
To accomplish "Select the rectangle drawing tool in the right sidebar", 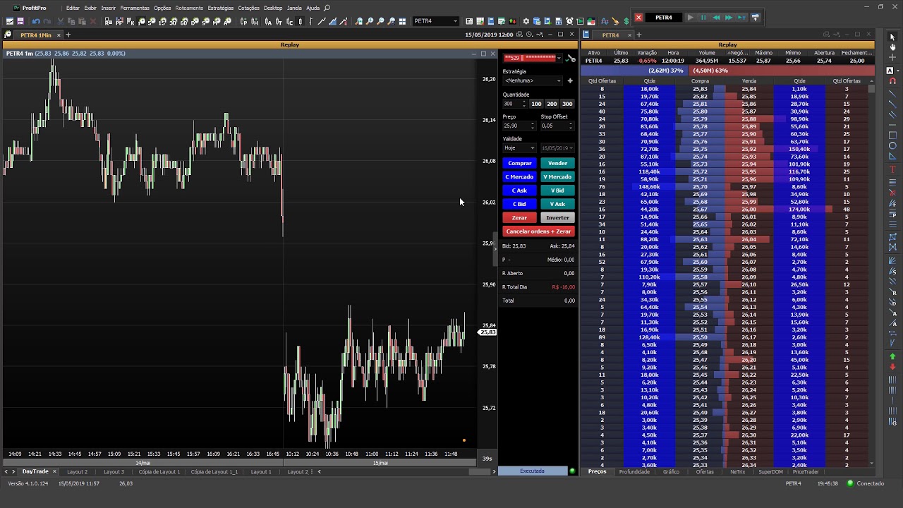I will (892, 135).
